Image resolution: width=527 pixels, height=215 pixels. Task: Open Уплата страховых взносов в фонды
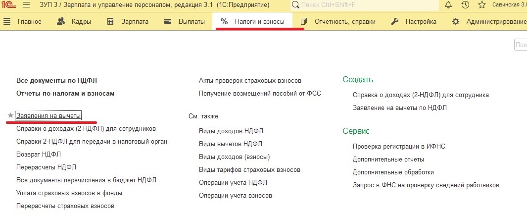click(x=69, y=193)
